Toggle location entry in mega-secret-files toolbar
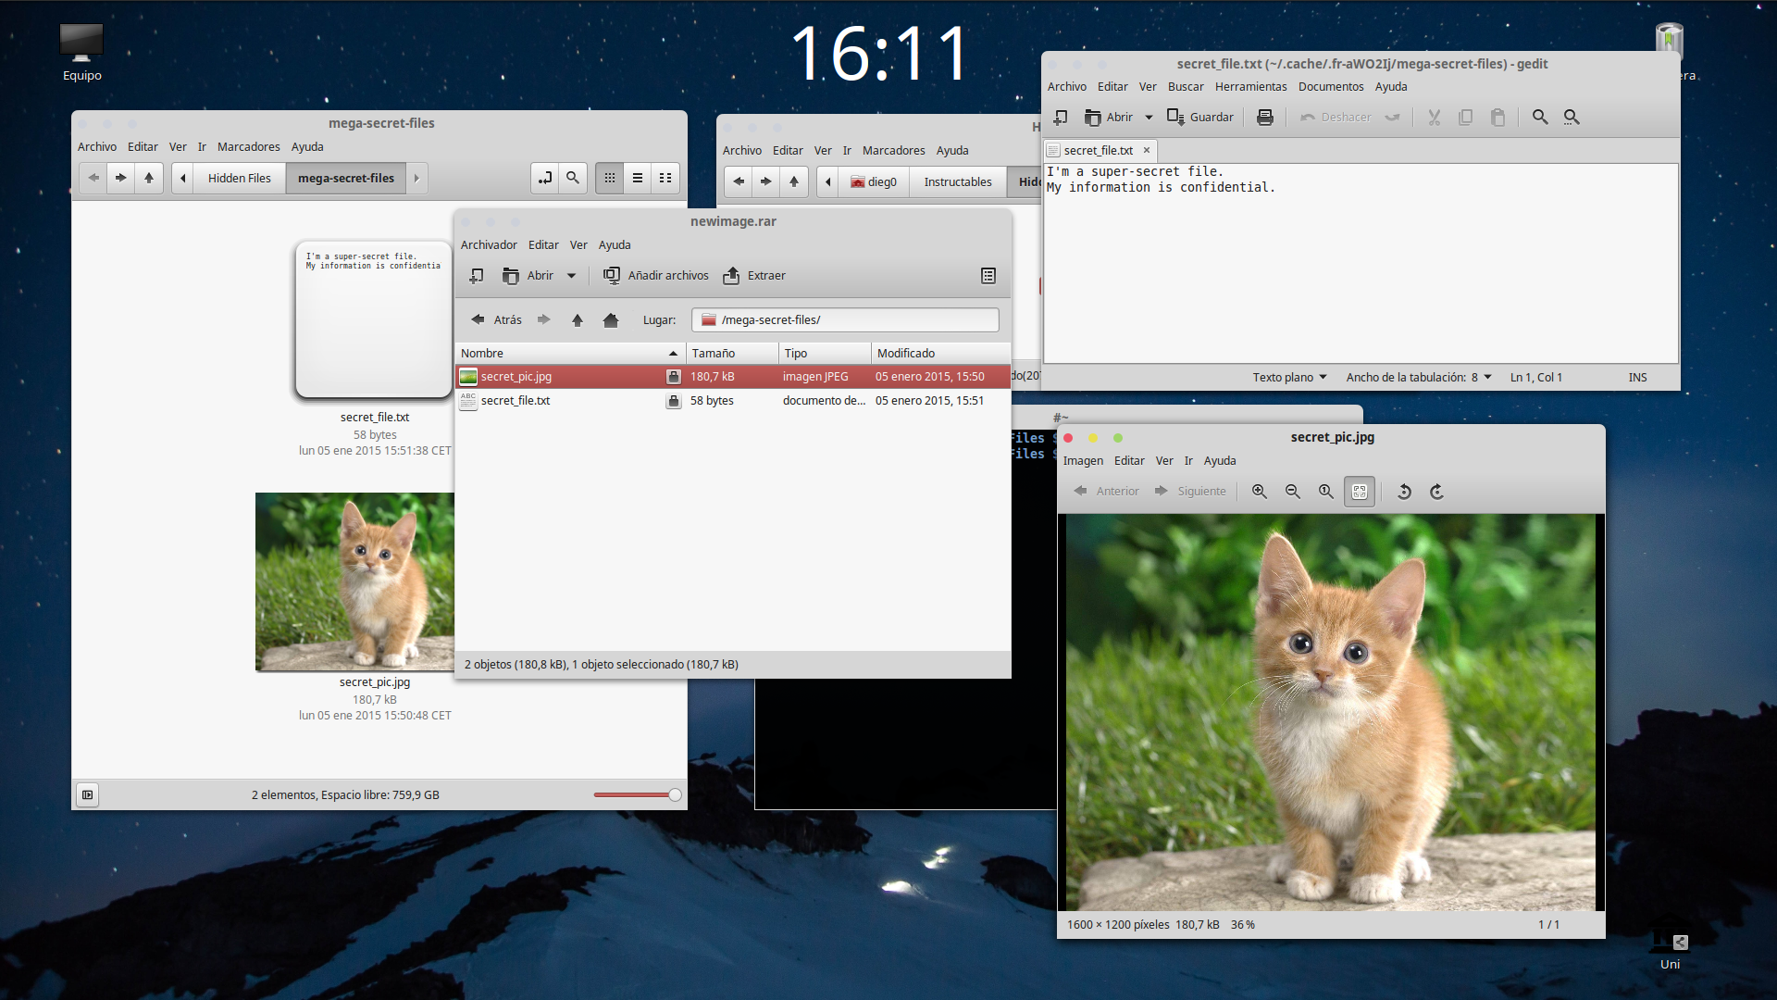 coord(545,178)
